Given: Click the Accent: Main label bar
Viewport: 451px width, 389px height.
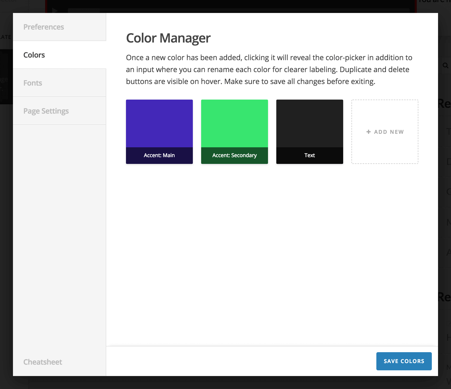Looking at the screenshot, I should (159, 155).
